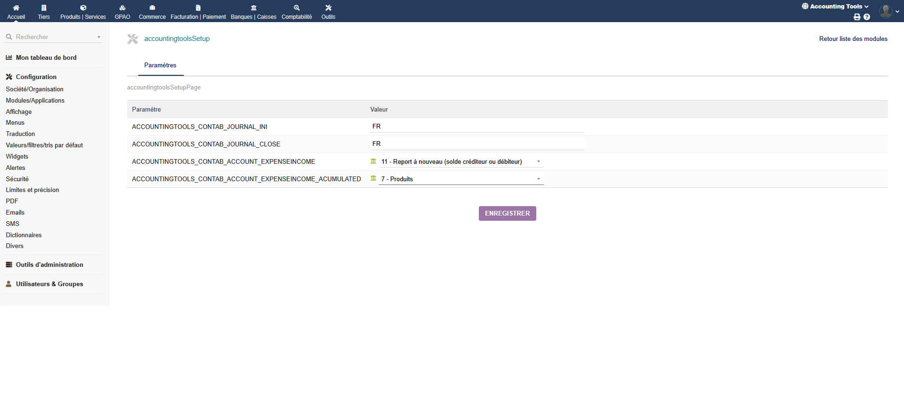Open the Comptabilité magnifier icon
Screen dimensions: 904x409
297,8
